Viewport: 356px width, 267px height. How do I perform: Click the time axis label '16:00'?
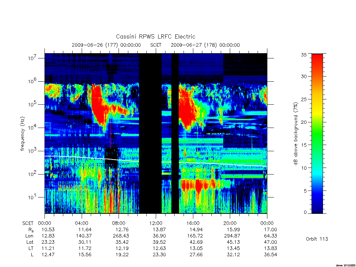193,223
